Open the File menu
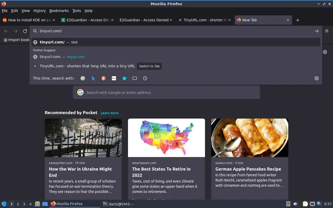The height and width of the screenshot is (208, 333). click(5, 11)
